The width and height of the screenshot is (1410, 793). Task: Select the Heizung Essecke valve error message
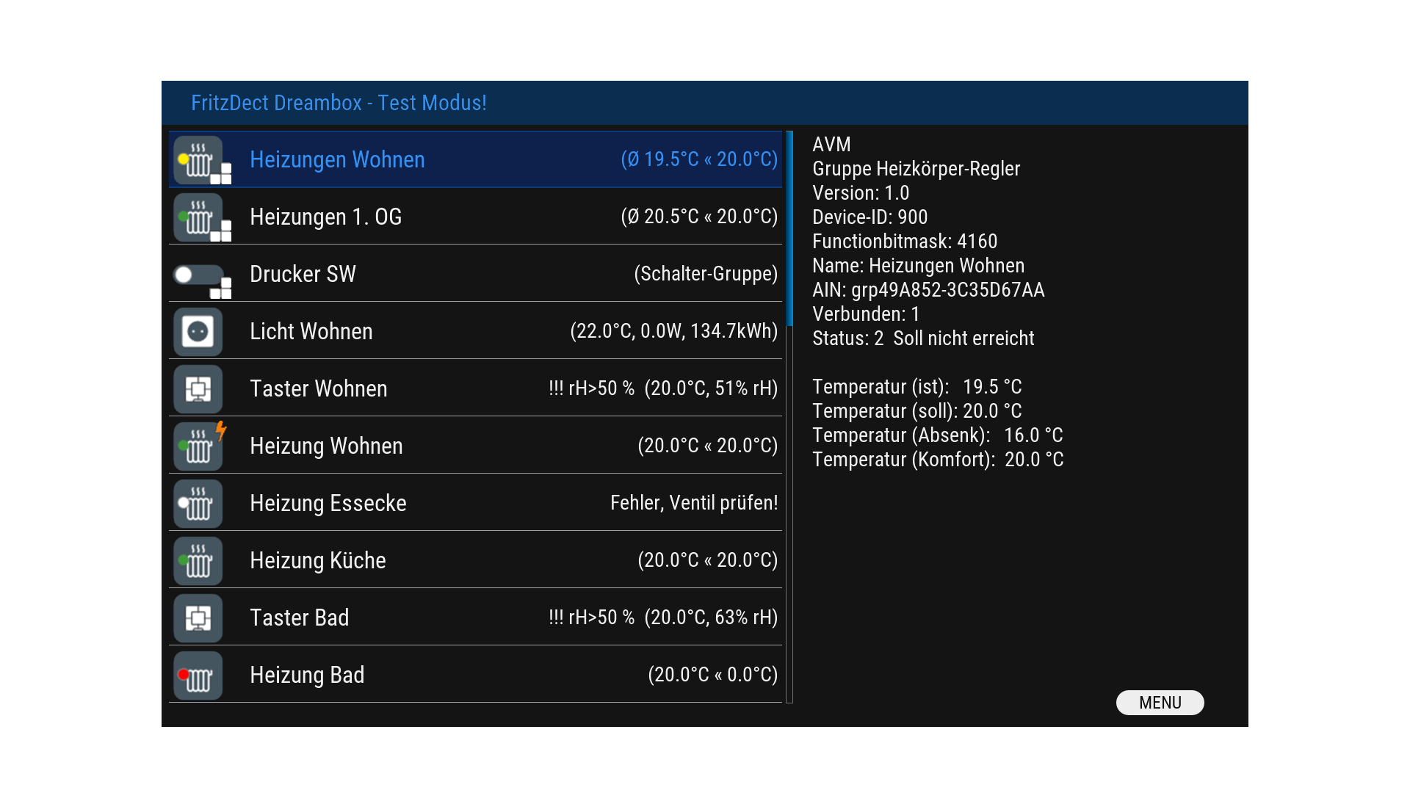(693, 503)
